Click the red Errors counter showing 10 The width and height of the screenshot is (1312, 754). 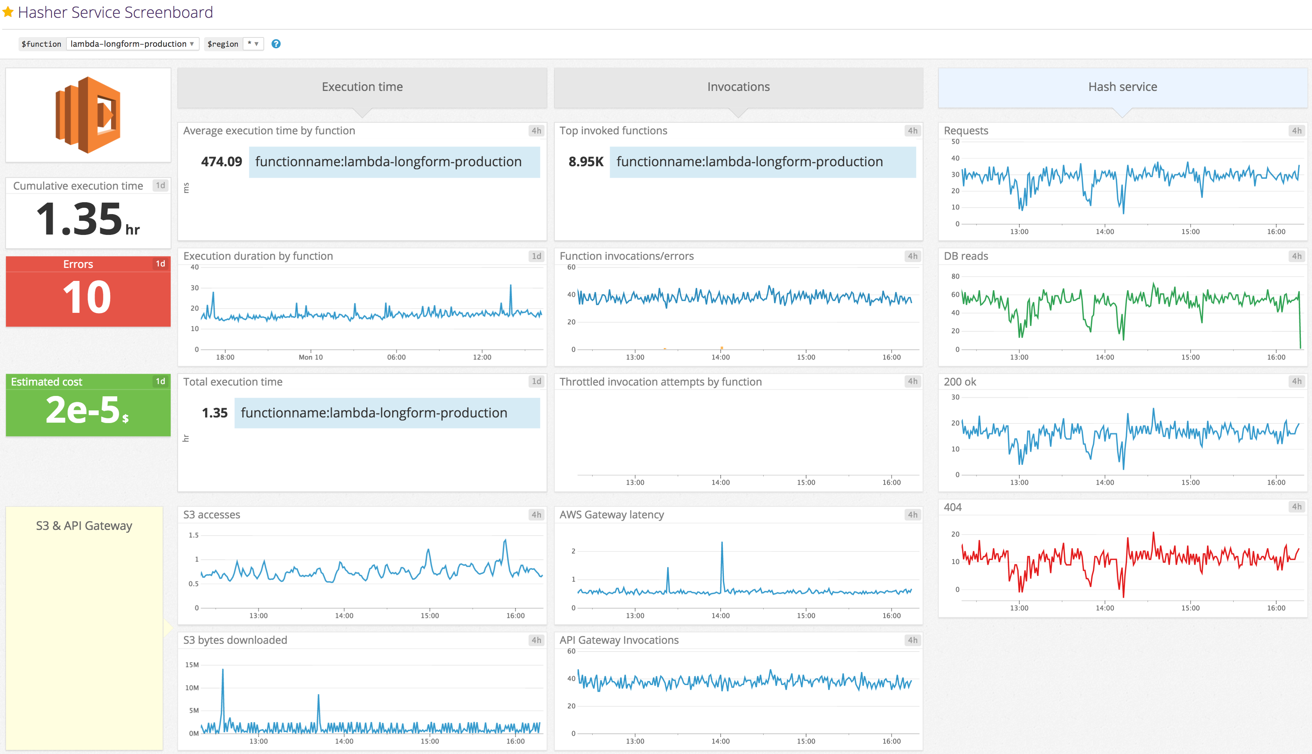click(x=88, y=297)
